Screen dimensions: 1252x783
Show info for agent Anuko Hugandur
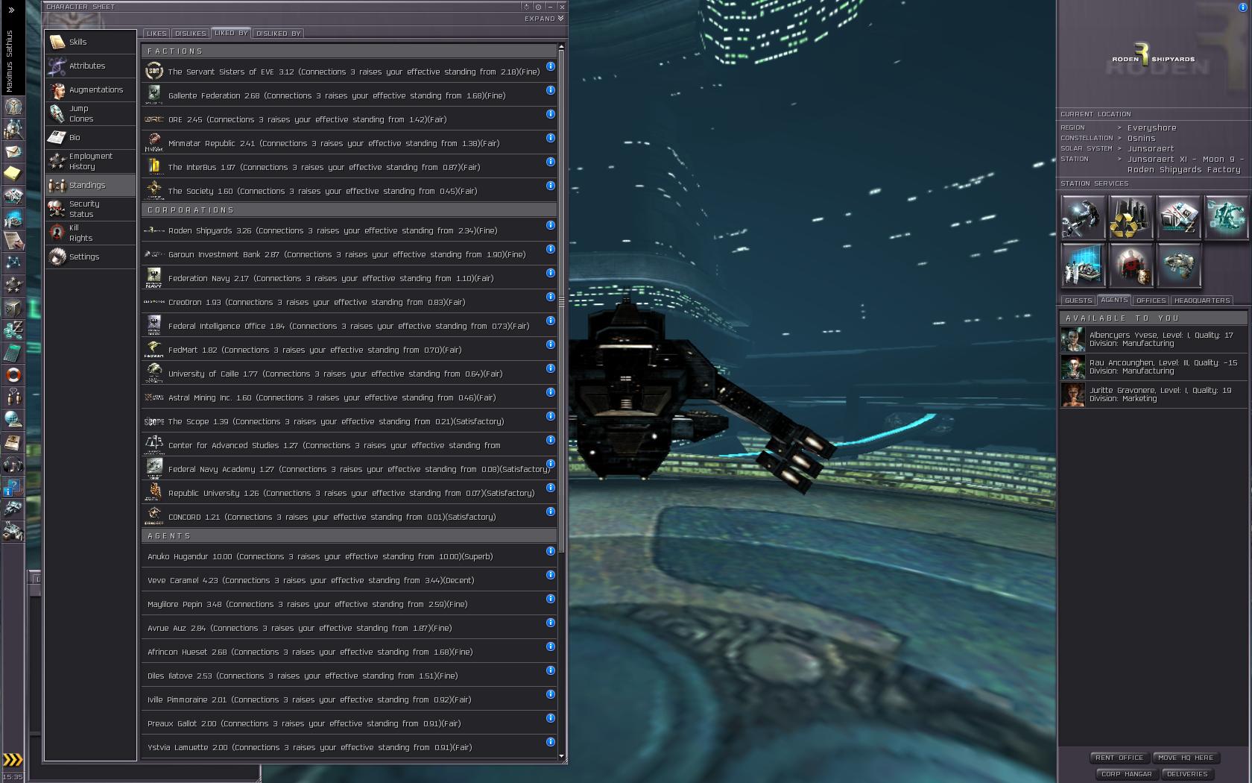[x=550, y=551]
